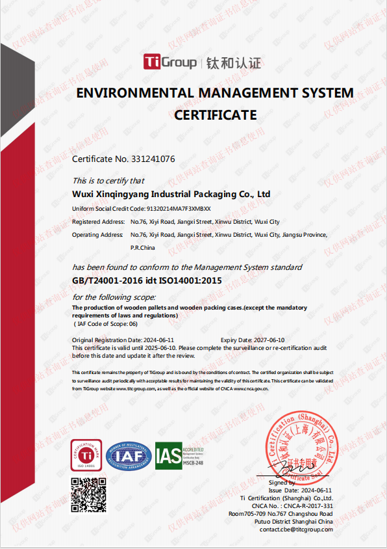Click the handwritten signature above Signed by

click(293, 468)
